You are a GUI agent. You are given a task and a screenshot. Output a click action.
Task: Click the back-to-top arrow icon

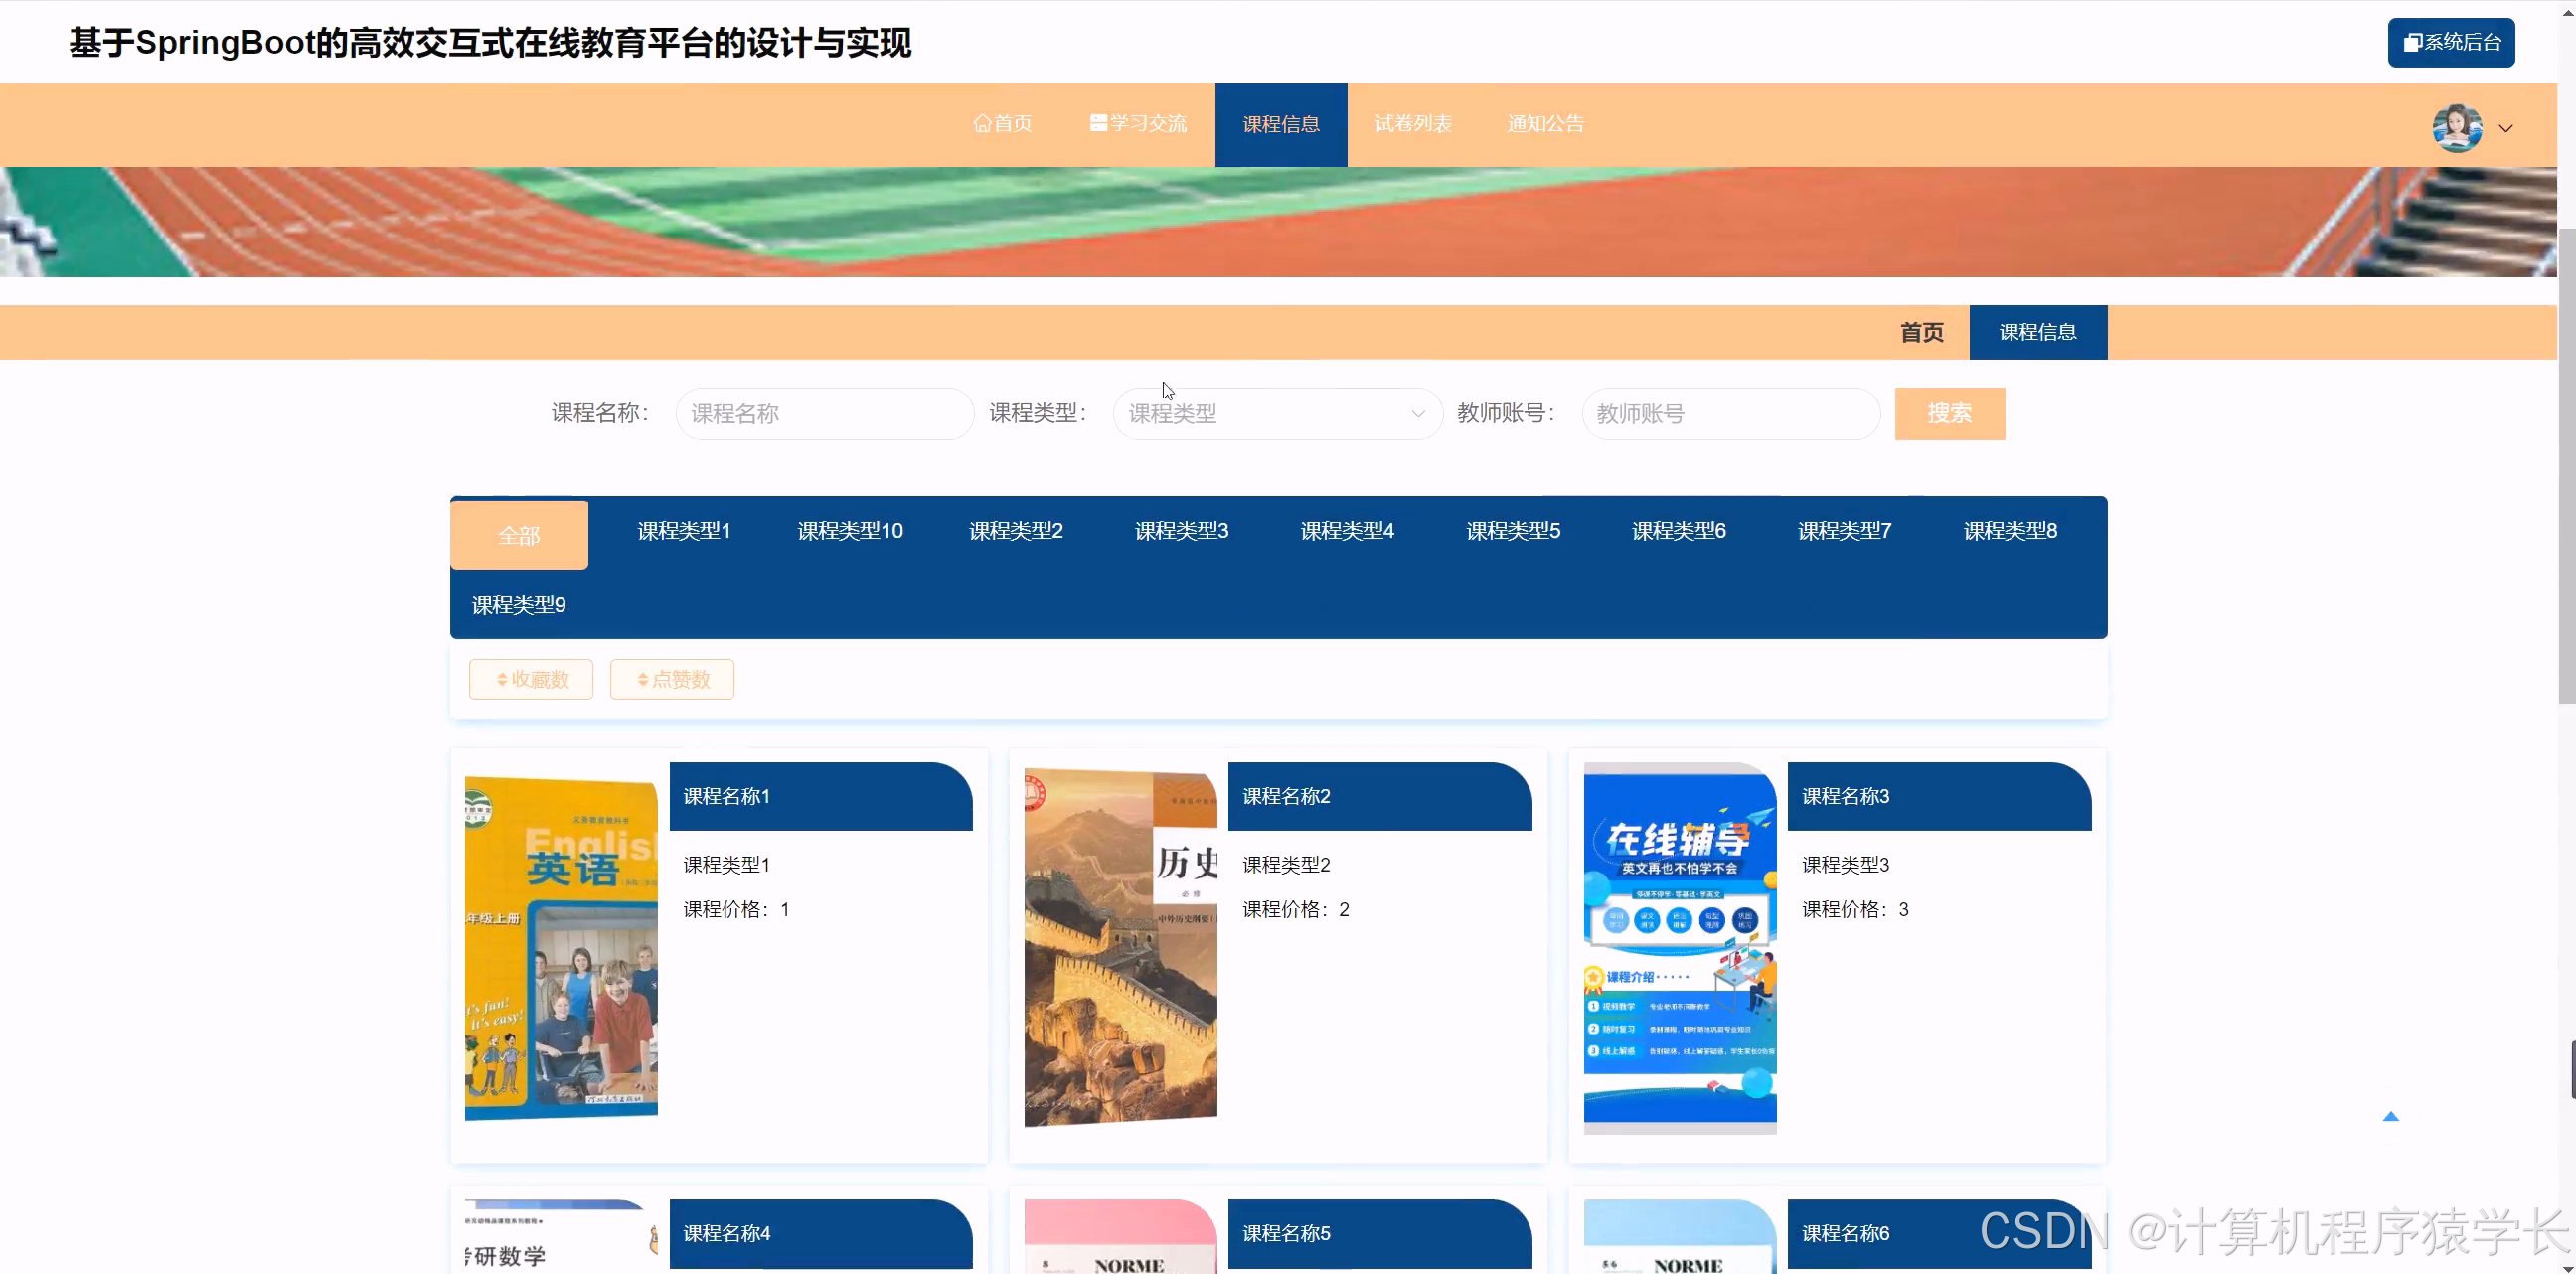pyautogui.click(x=2392, y=1117)
